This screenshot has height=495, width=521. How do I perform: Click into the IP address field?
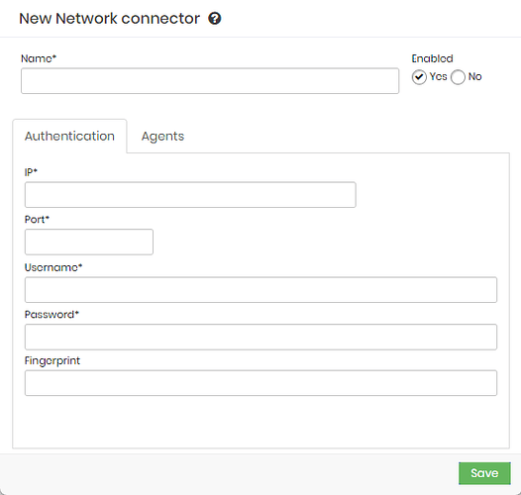point(190,195)
